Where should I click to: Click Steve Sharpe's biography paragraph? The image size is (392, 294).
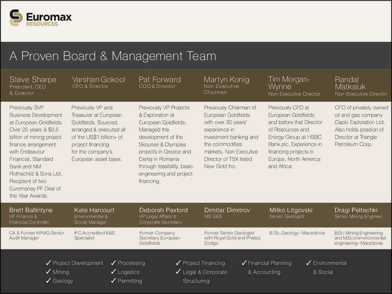[x=36, y=151]
